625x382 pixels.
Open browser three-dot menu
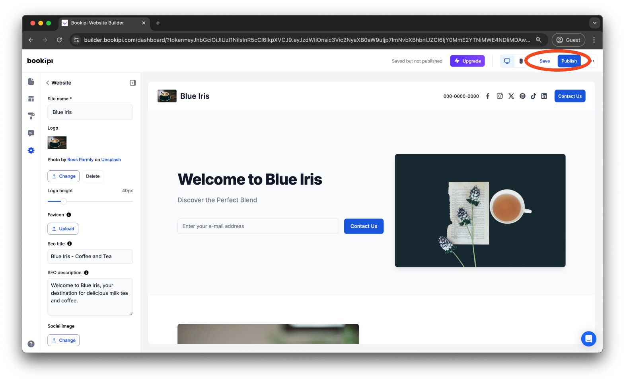(x=594, y=40)
